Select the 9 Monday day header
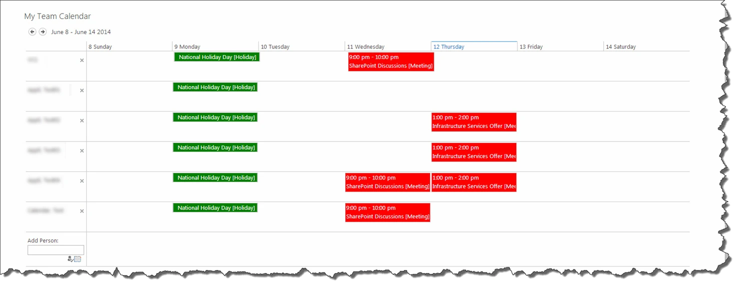738x286 pixels. (x=215, y=46)
